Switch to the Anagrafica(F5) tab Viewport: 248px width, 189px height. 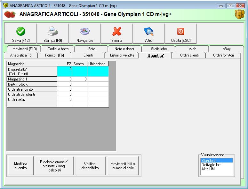pyautogui.click(x=21, y=55)
